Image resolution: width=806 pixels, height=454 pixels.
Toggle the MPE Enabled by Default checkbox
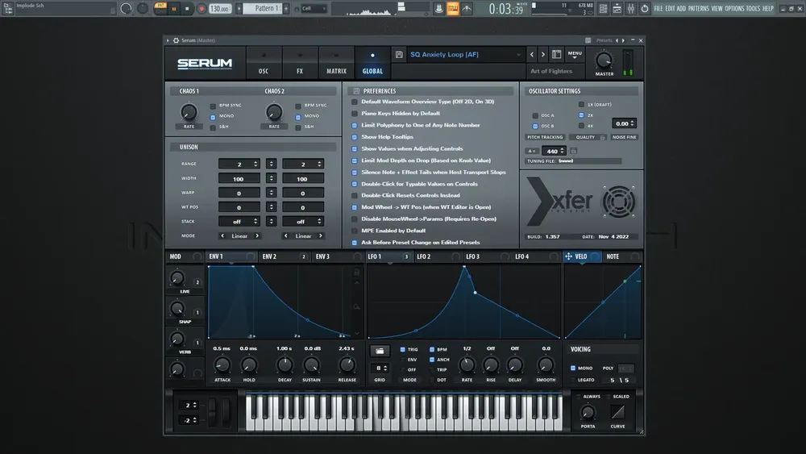[x=355, y=231]
